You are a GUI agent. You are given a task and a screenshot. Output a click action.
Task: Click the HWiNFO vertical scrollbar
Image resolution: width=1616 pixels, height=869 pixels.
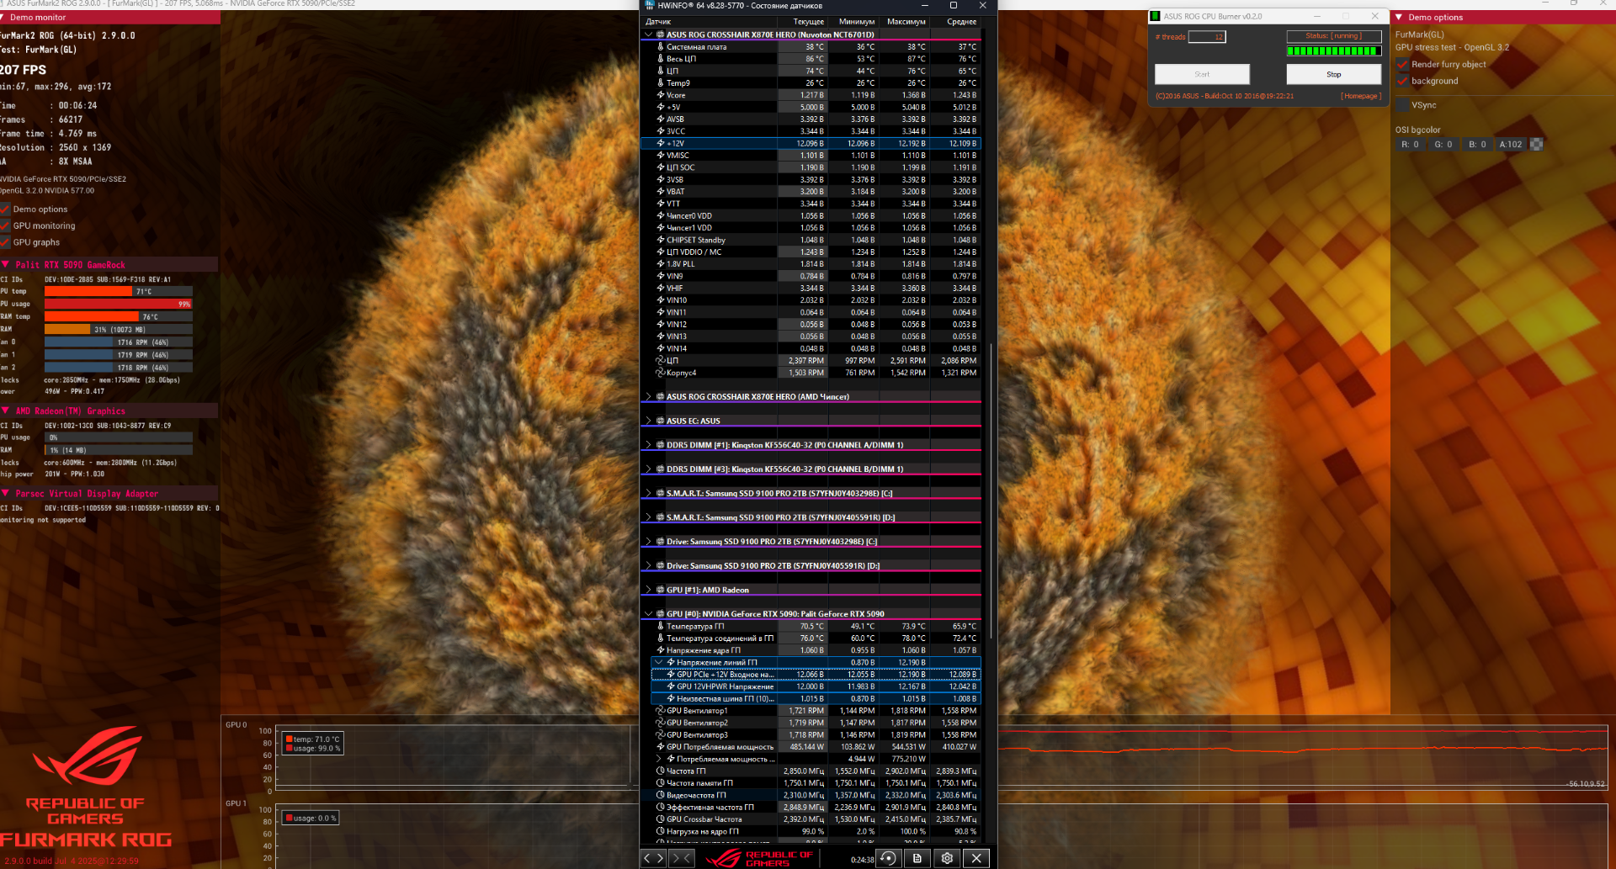click(x=990, y=490)
